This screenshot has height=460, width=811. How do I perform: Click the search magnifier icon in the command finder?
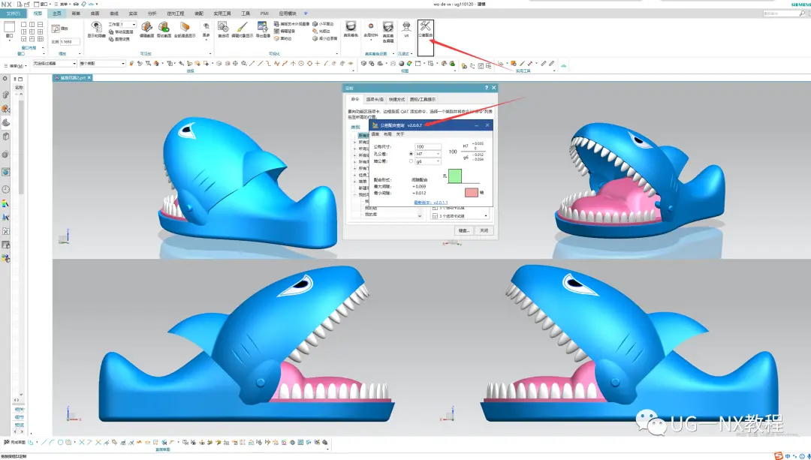tap(802, 14)
